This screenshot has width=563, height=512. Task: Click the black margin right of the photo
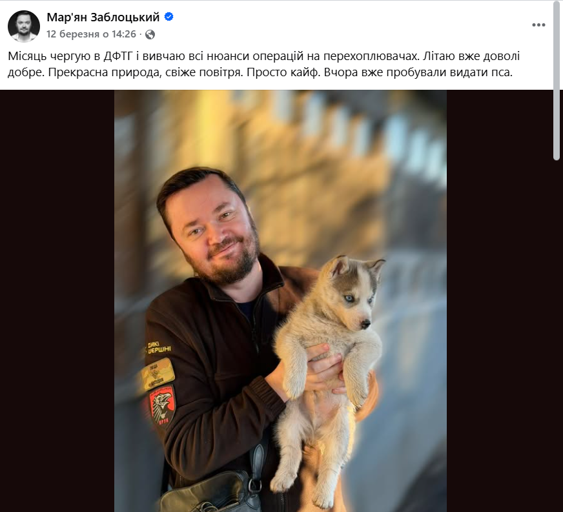500,301
